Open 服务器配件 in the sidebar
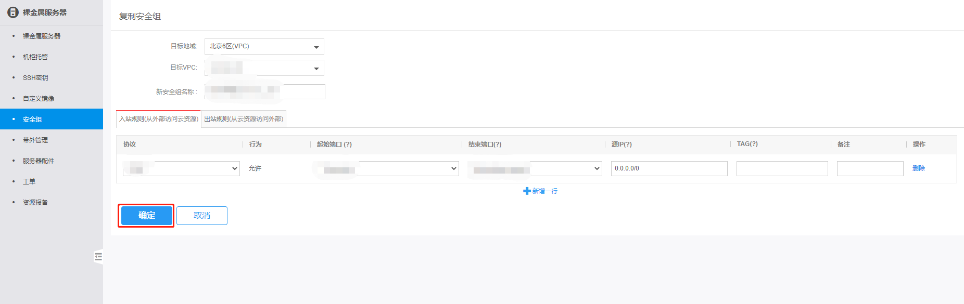This screenshot has height=304, width=964. pyautogui.click(x=39, y=161)
